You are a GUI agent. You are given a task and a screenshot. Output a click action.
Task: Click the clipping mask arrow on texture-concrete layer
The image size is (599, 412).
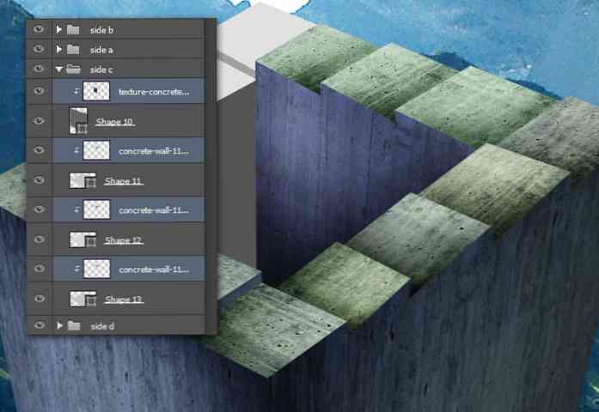pos(76,91)
